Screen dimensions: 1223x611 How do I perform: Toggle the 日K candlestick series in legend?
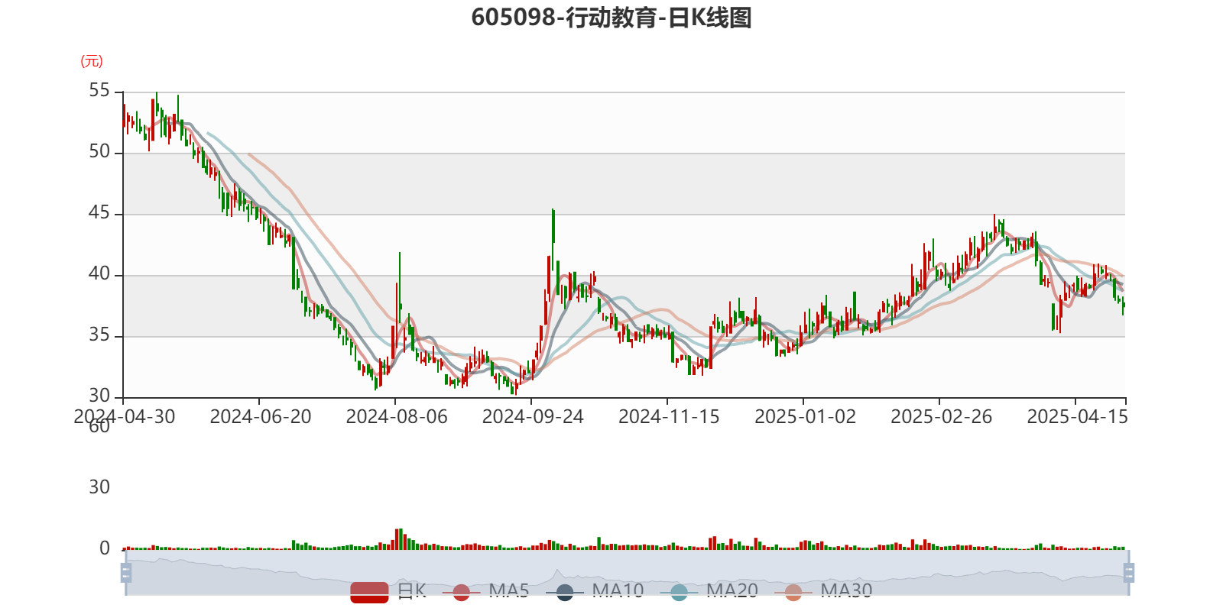click(388, 591)
